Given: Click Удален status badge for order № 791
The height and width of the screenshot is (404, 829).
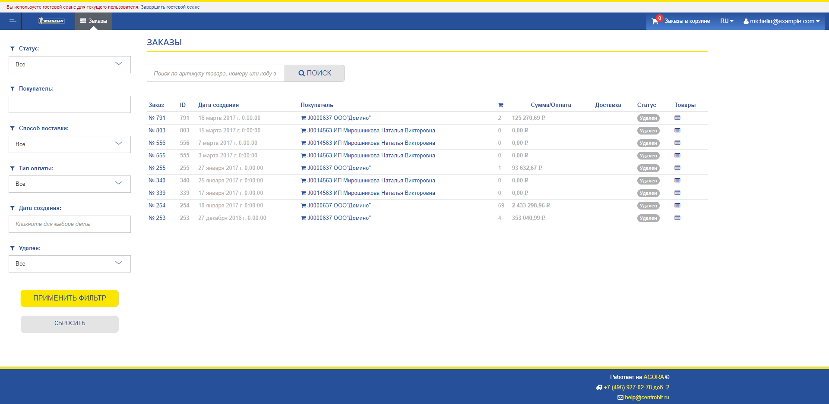Looking at the screenshot, I should 648,118.
